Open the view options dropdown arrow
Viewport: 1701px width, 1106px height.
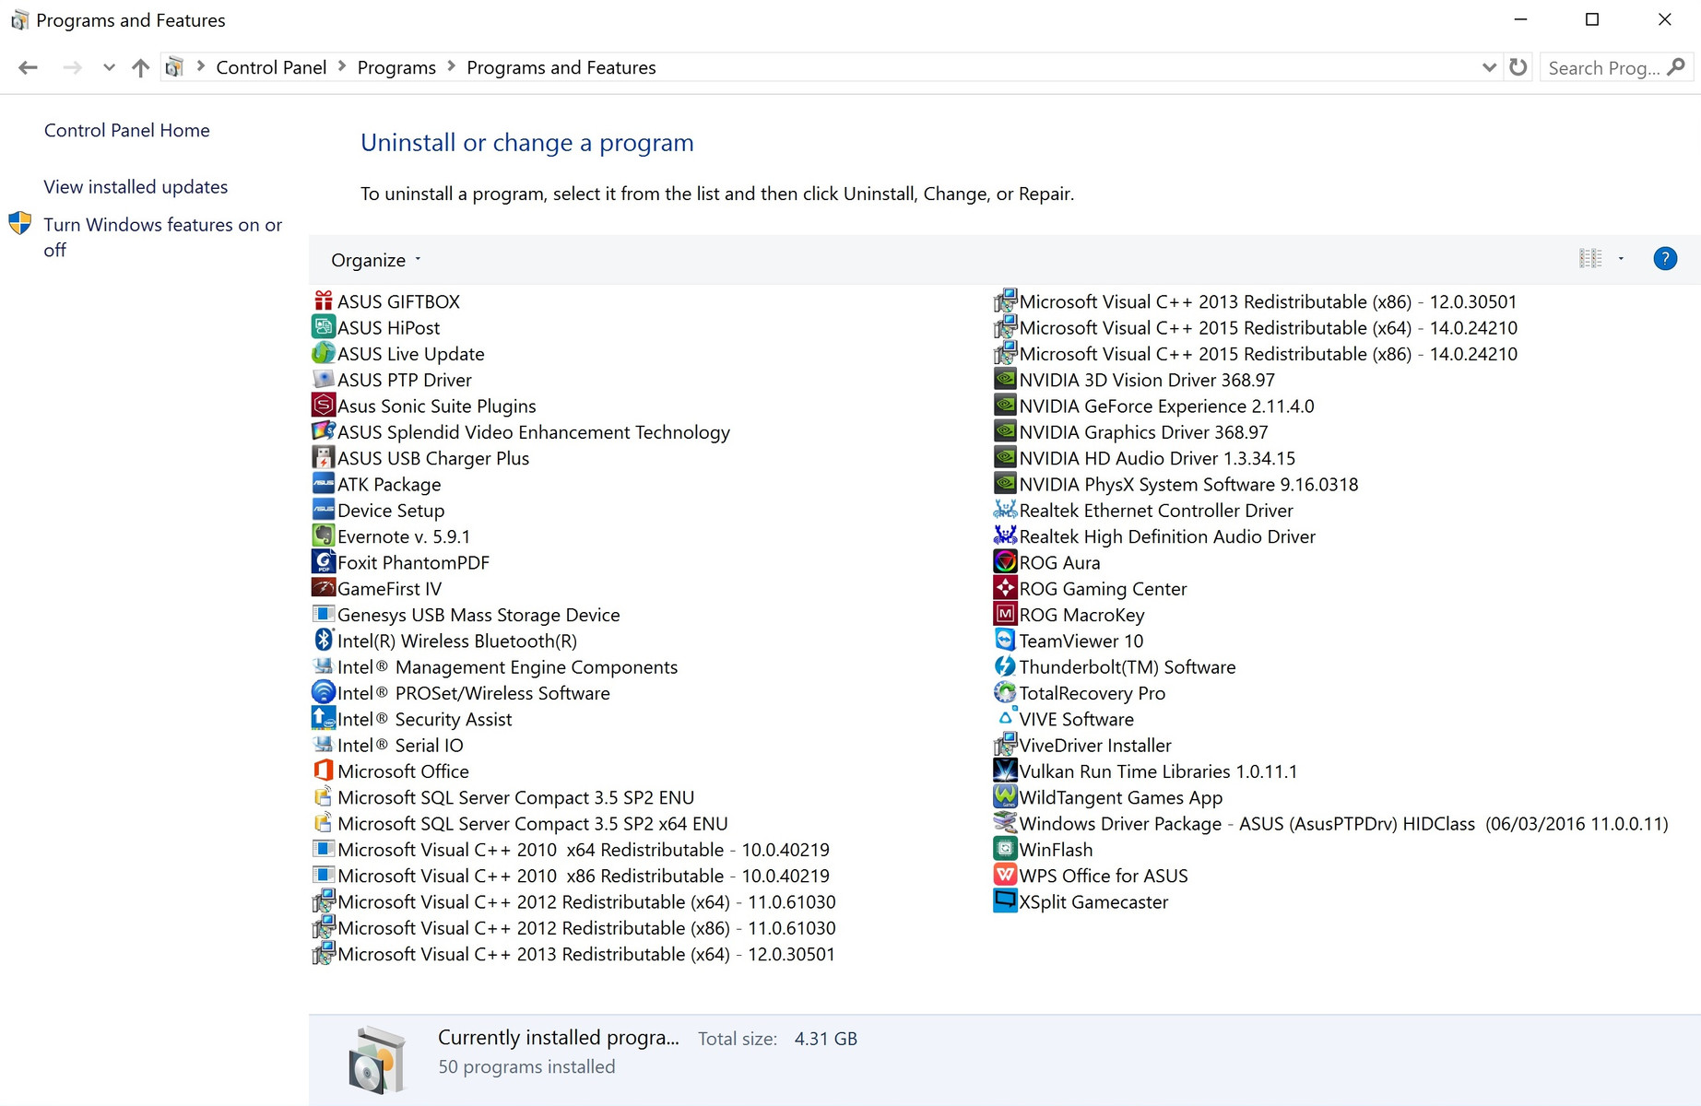1621,259
